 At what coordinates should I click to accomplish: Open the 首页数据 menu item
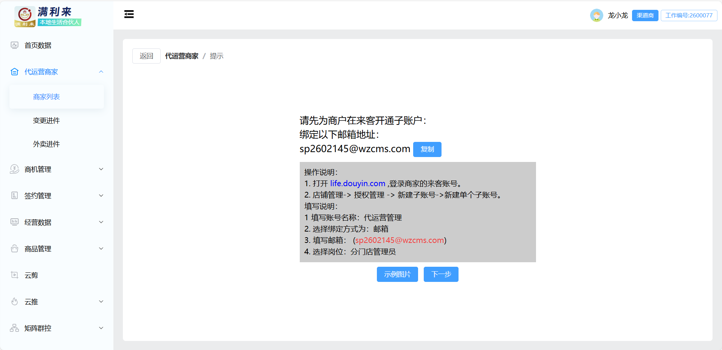coord(57,45)
